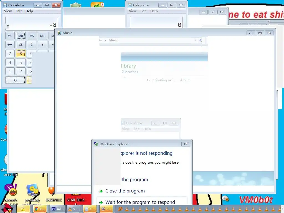
Task: Click digit 0 on Calculator
Action: [16, 80]
